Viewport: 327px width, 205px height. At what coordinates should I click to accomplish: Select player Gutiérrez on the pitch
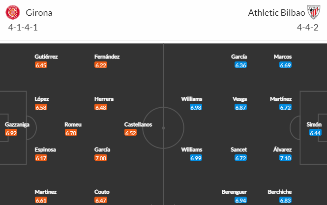pyautogui.click(x=46, y=57)
